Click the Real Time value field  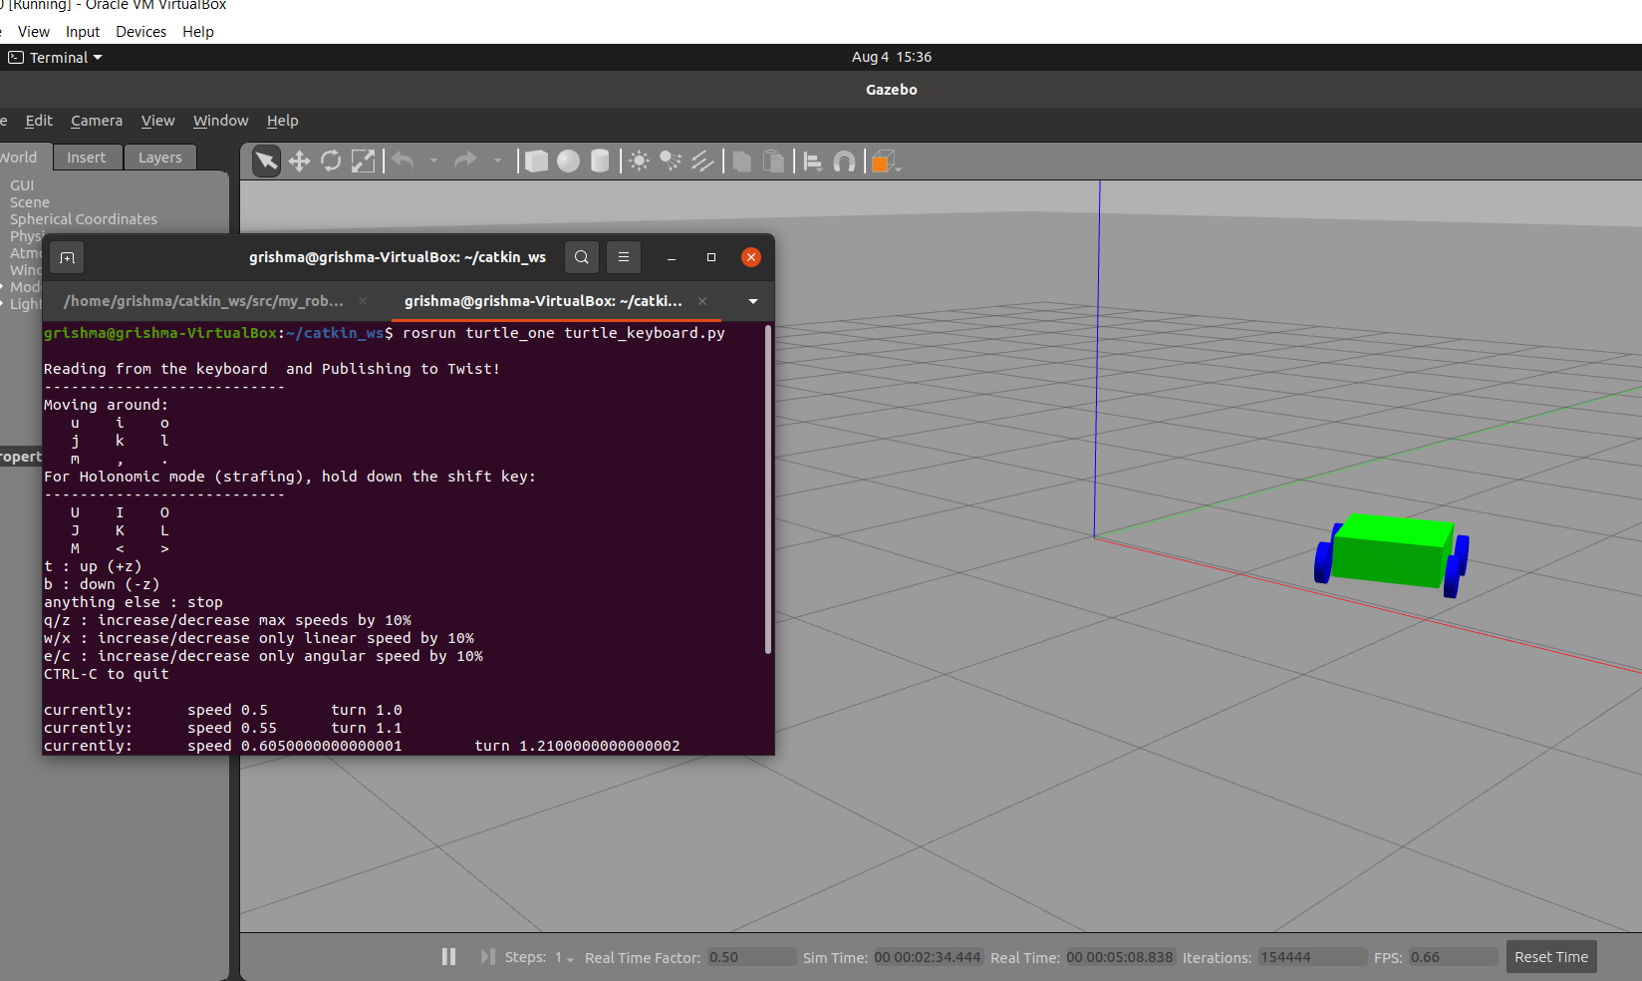[1121, 957]
